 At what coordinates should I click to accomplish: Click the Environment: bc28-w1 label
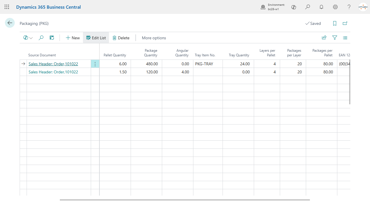276,7
